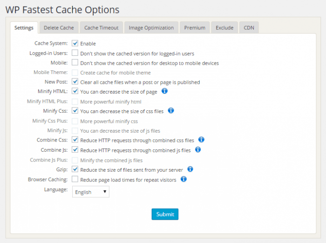Click the 'Language:' label
Screen dimensions: 326x243
click(56, 189)
